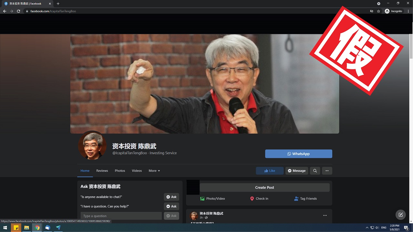Open the third-party cookies blocked eye icon
The height and width of the screenshot is (232, 413).
coord(372,11)
